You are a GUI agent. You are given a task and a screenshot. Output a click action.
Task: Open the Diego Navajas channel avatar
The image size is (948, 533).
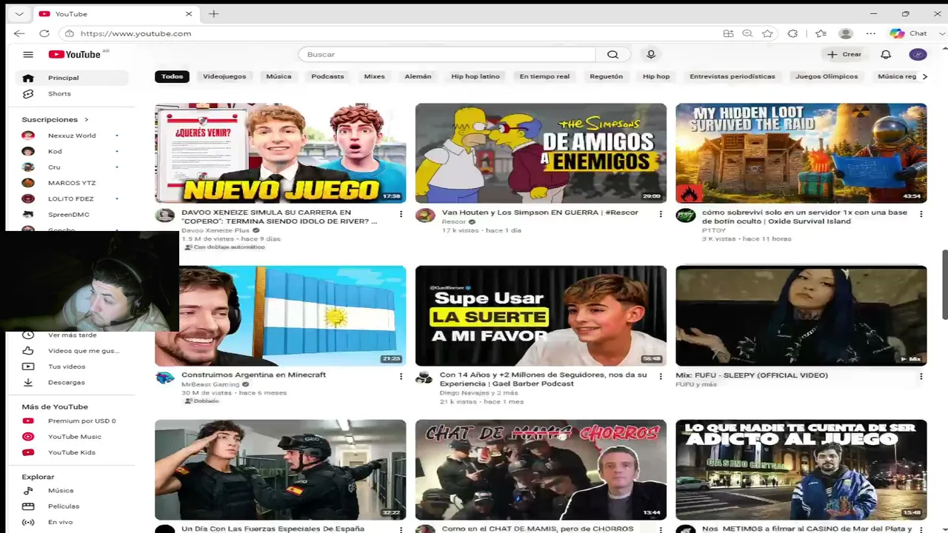tap(424, 378)
